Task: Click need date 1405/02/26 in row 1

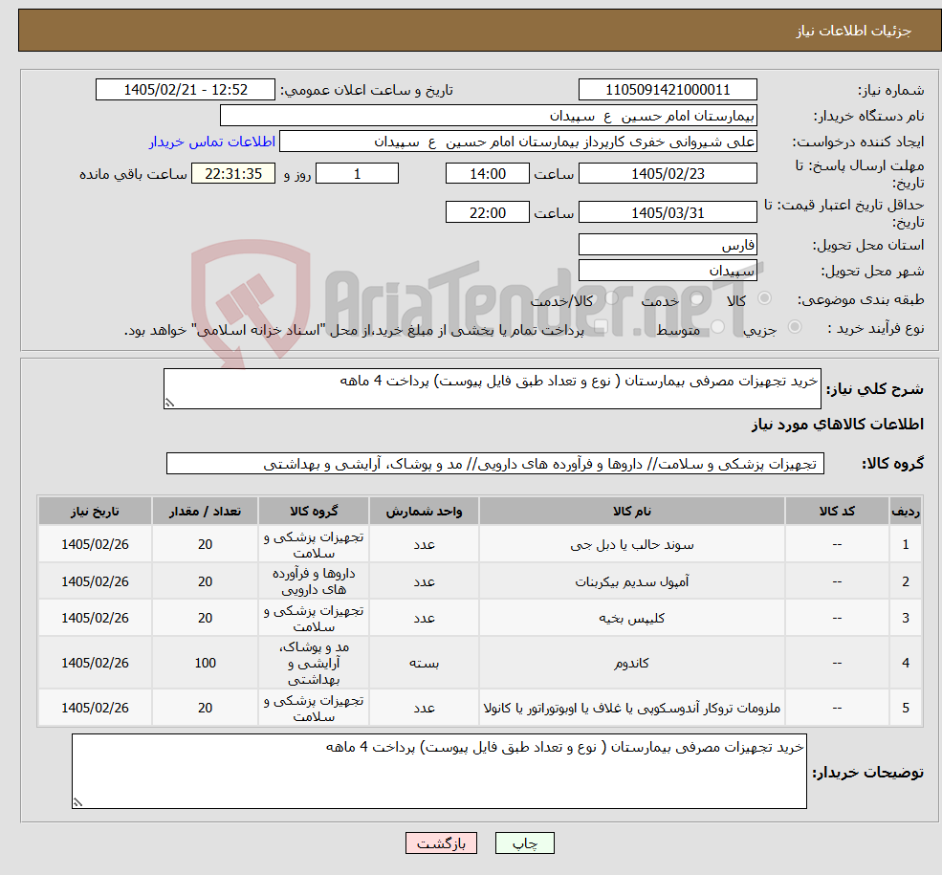Action: click(x=95, y=544)
